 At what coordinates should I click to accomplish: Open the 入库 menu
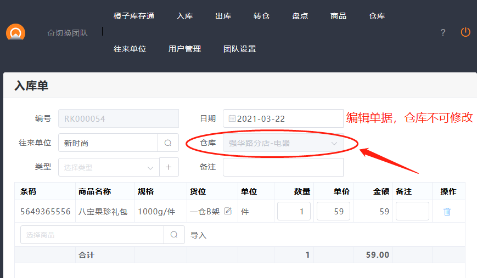pyautogui.click(x=184, y=16)
